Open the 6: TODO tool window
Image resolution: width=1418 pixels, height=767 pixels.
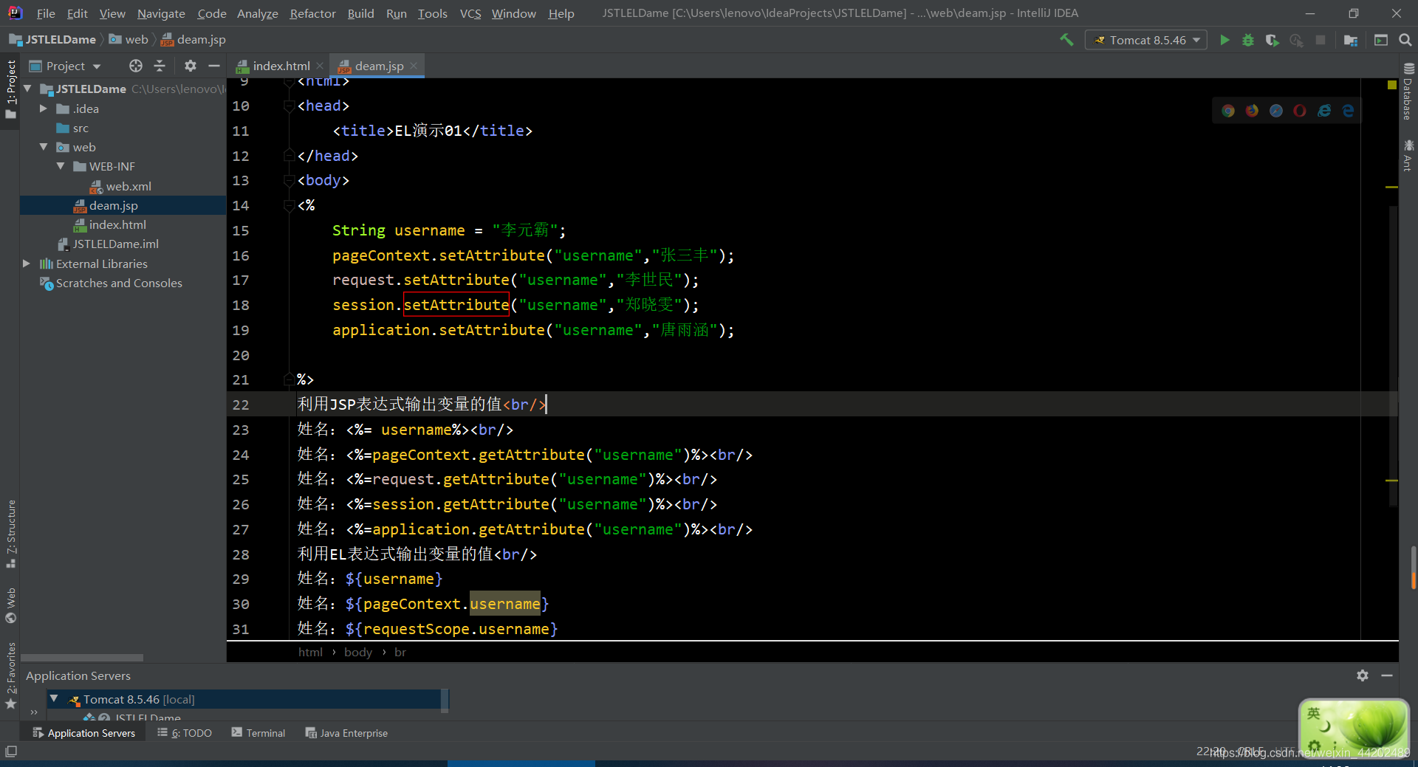(185, 733)
